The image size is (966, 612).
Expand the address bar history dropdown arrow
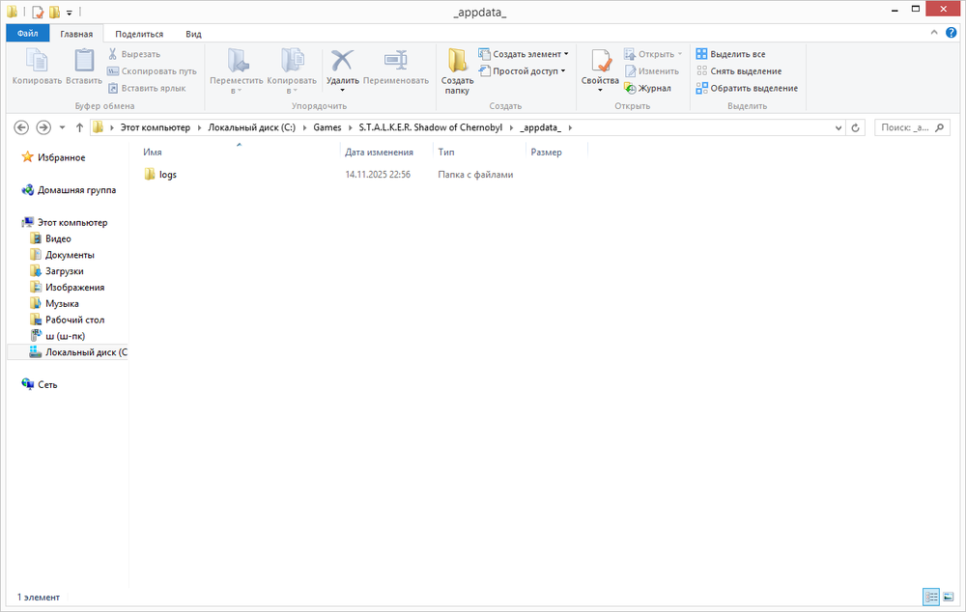click(x=838, y=126)
